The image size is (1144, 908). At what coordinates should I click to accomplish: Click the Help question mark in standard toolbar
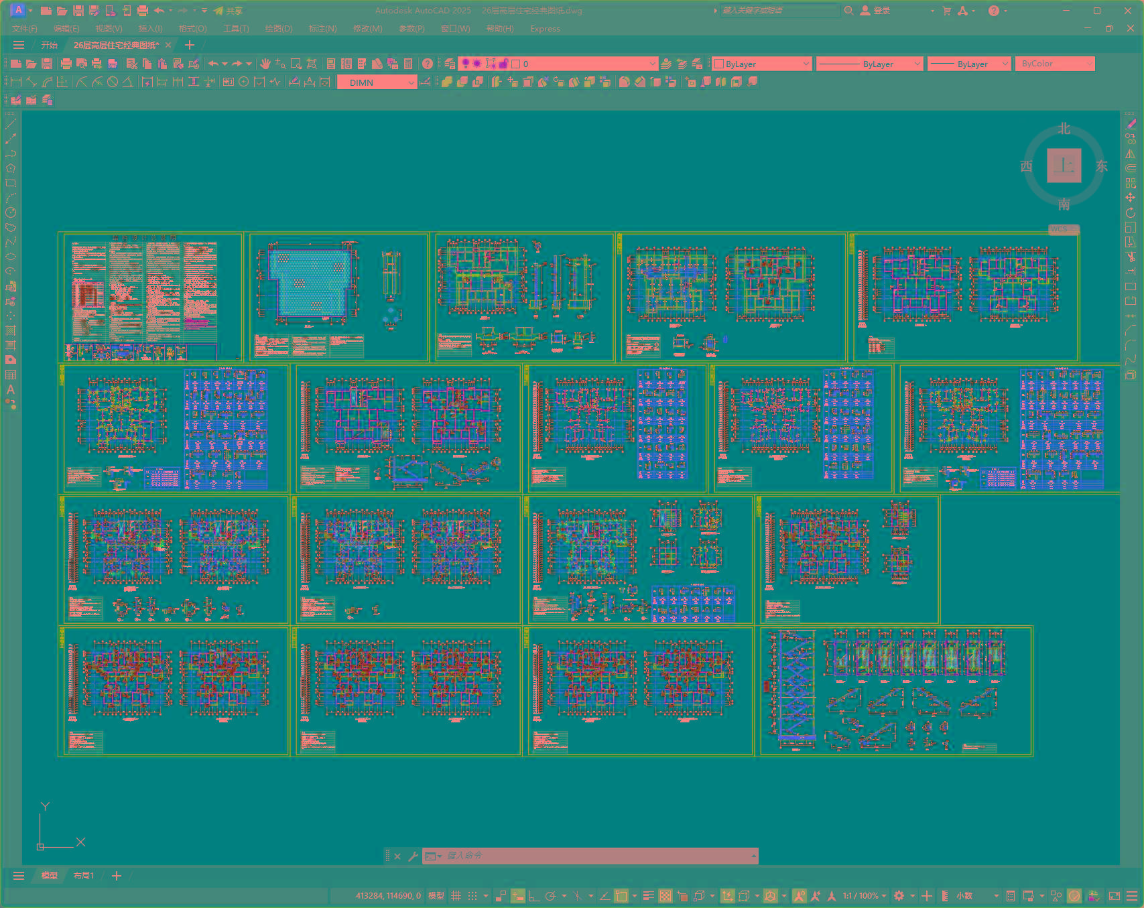pyautogui.click(x=428, y=64)
